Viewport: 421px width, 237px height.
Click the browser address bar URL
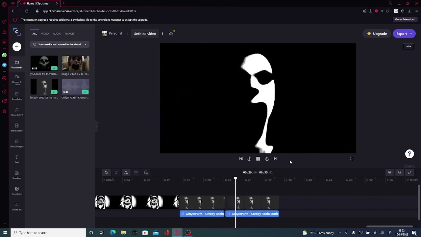point(89,11)
